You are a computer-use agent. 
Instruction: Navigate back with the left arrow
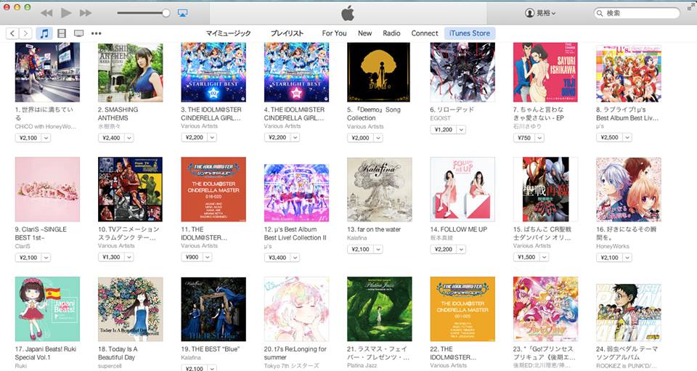(x=13, y=33)
